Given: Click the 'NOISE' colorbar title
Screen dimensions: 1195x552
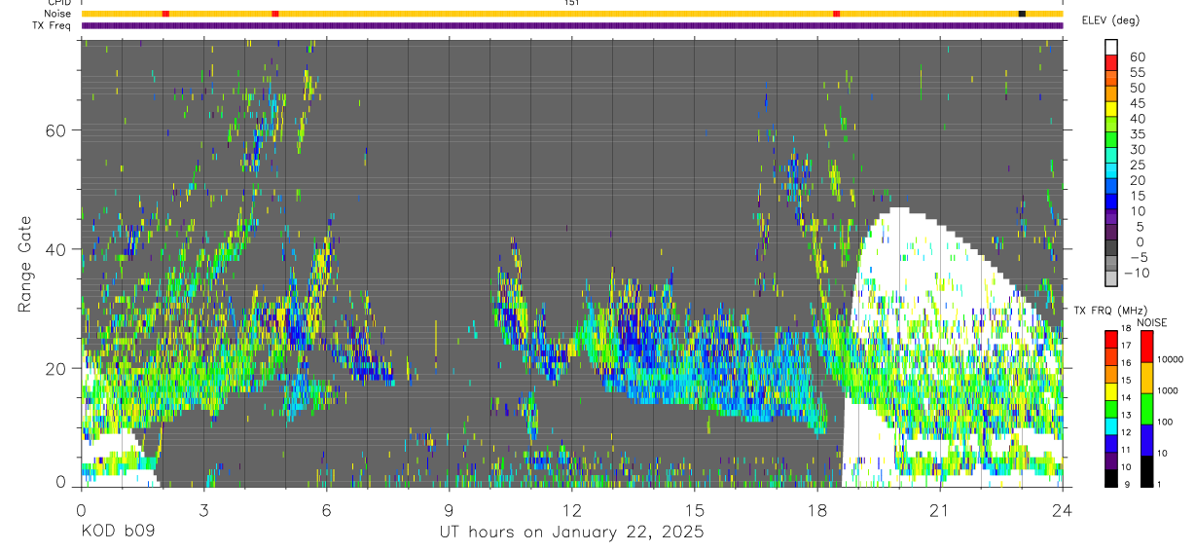Looking at the screenshot, I should tap(1152, 322).
